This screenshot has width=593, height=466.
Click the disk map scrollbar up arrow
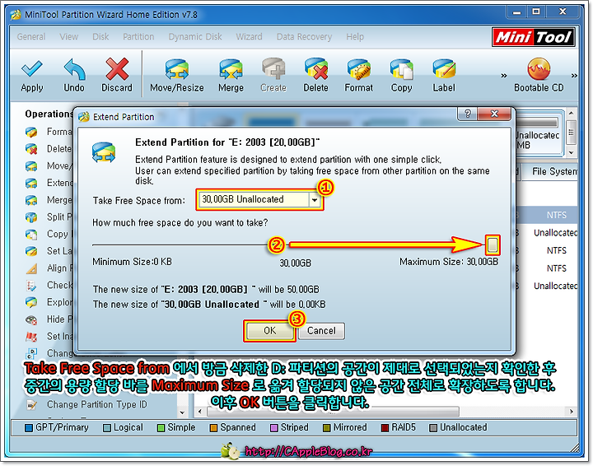click(x=571, y=113)
